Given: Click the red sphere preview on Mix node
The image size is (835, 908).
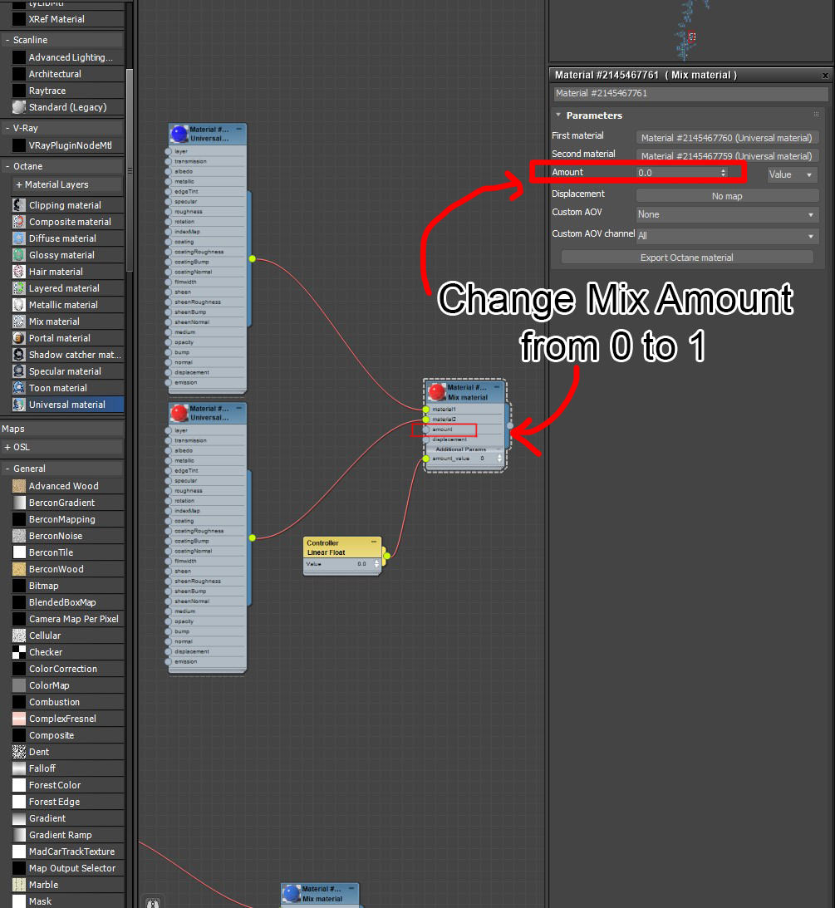Looking at the screenshot, I should 436,392.
